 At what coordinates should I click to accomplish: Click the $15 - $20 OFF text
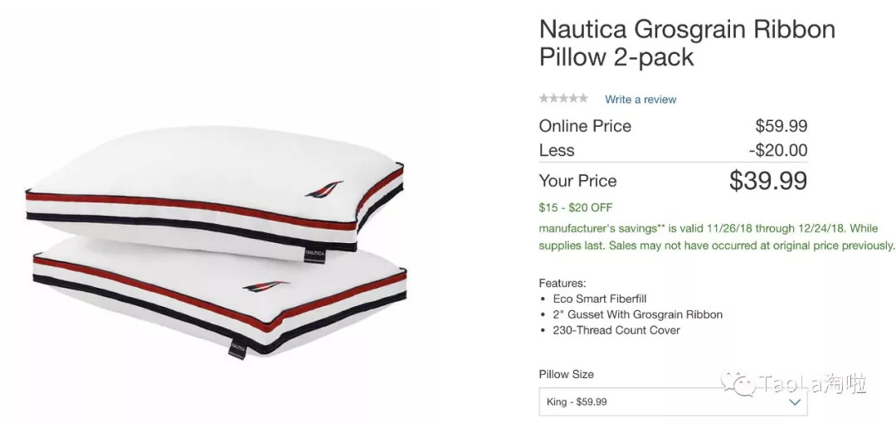[576, 207]
